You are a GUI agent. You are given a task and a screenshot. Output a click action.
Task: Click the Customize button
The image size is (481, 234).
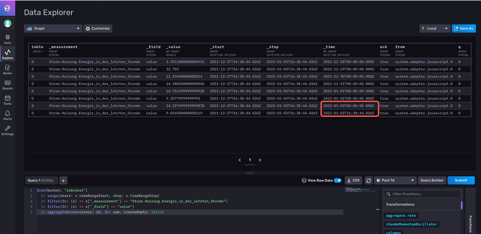98,28
